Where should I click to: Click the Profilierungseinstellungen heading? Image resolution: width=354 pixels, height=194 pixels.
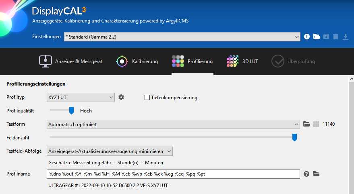36,84
